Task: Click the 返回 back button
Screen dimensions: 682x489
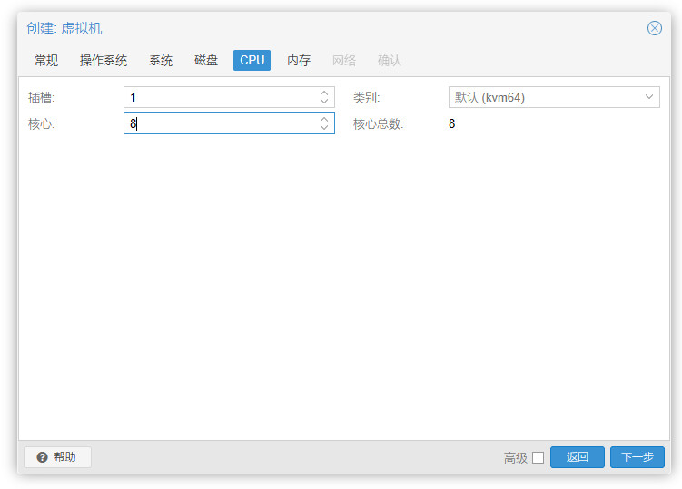Action: [578, 457]
